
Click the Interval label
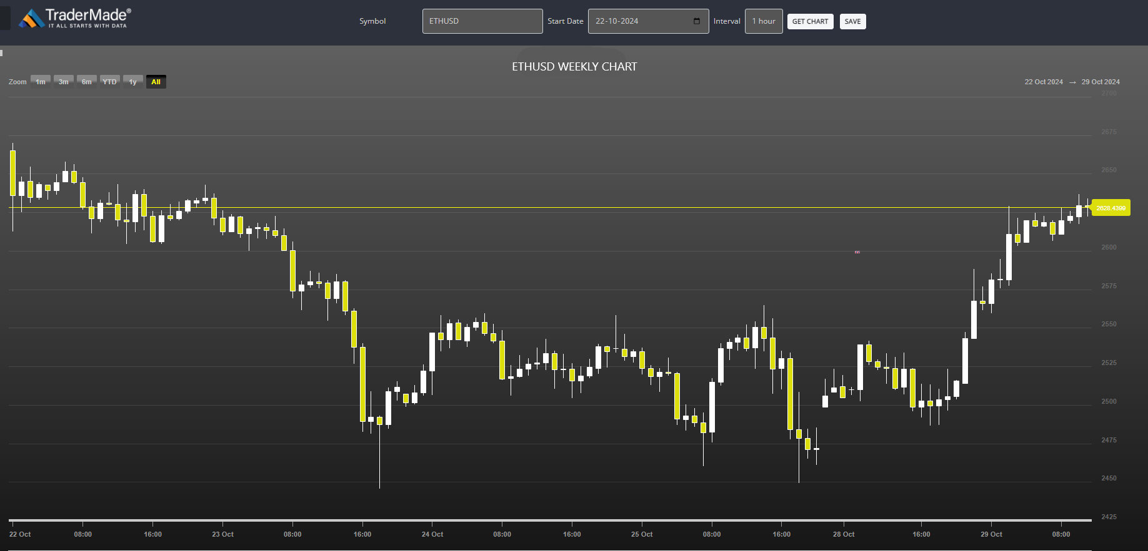pyautogui.click(x=727, y=21)
